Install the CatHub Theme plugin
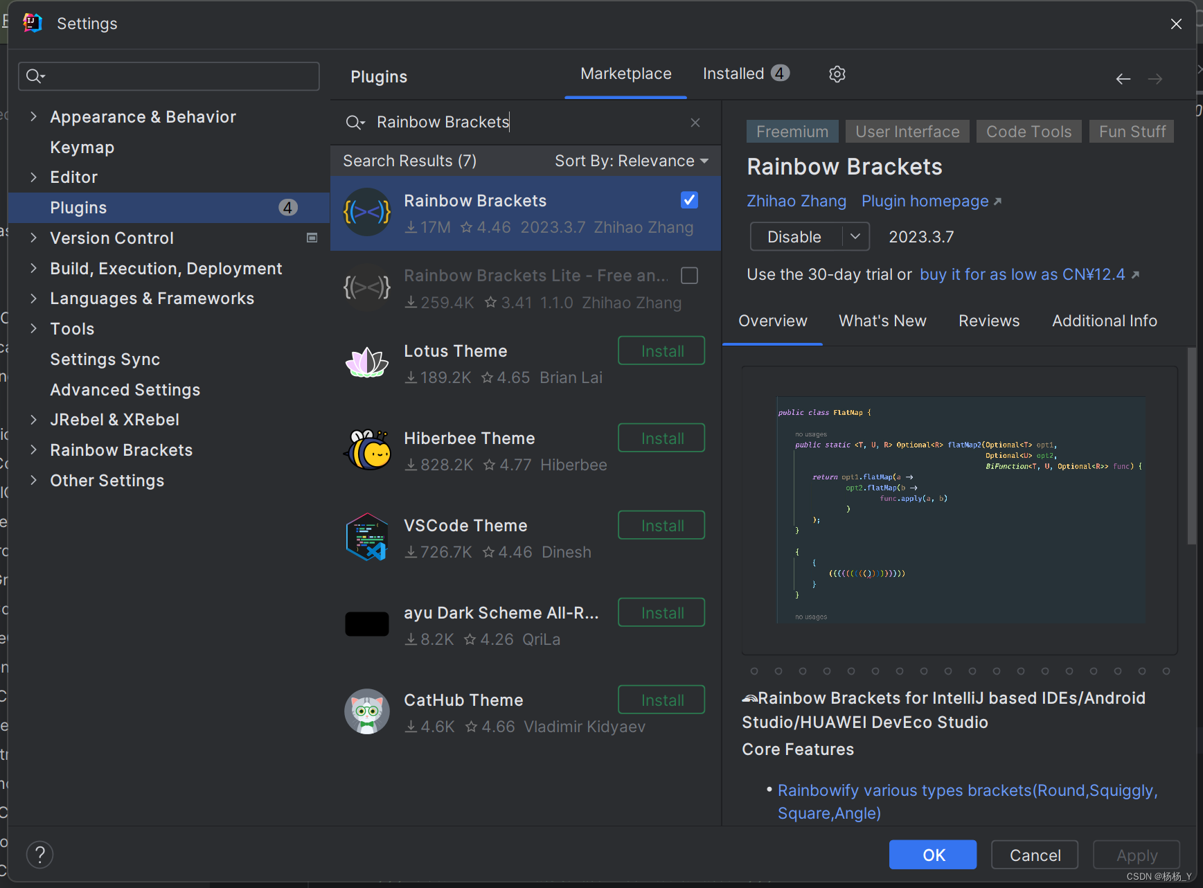Image resolution: width=1203 pixels, height=888 pixels. pos(661,700)
